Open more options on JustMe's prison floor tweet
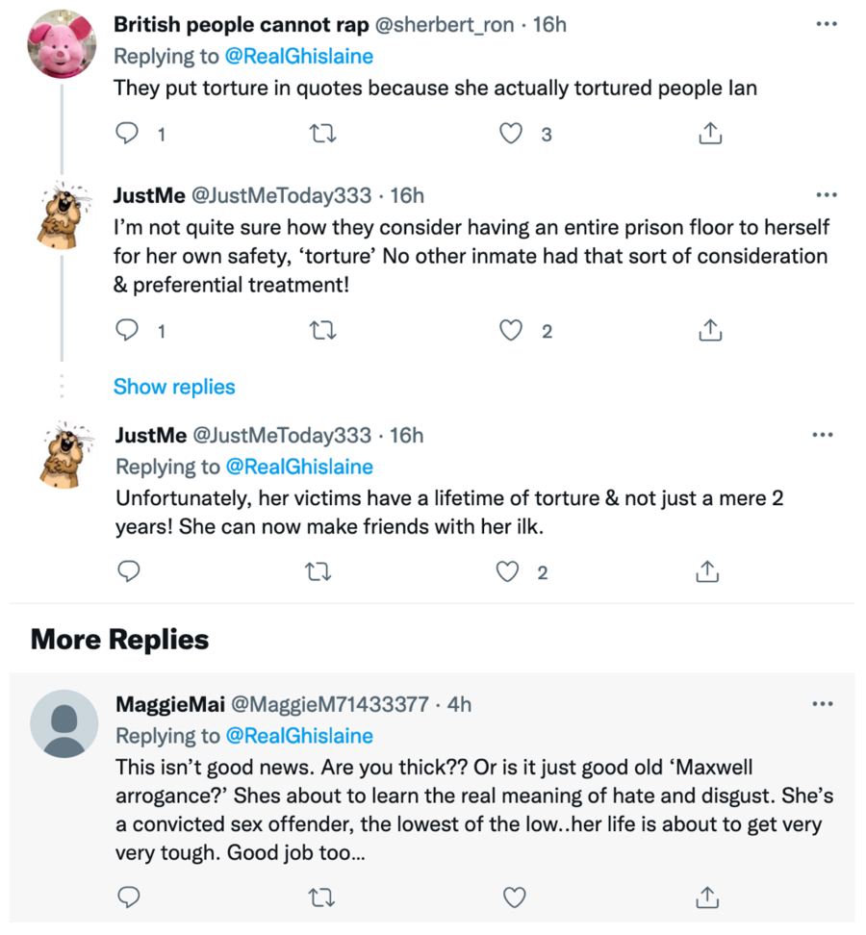Viewport: 866px width, 935px height. (x=826, y=195)
